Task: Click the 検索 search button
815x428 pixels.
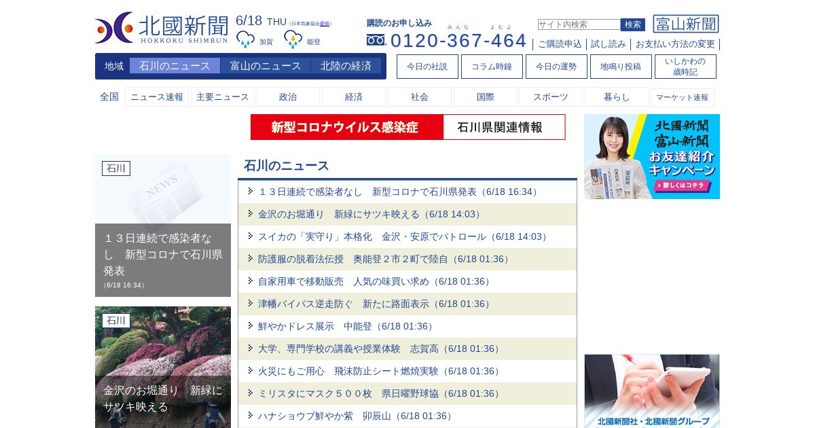Action: 633,24
